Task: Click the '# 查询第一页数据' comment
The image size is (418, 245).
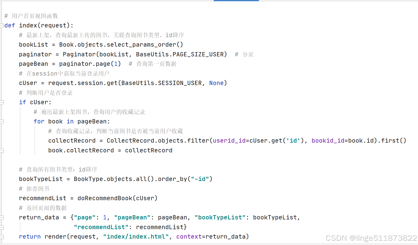Action: (x=152, y=64)
